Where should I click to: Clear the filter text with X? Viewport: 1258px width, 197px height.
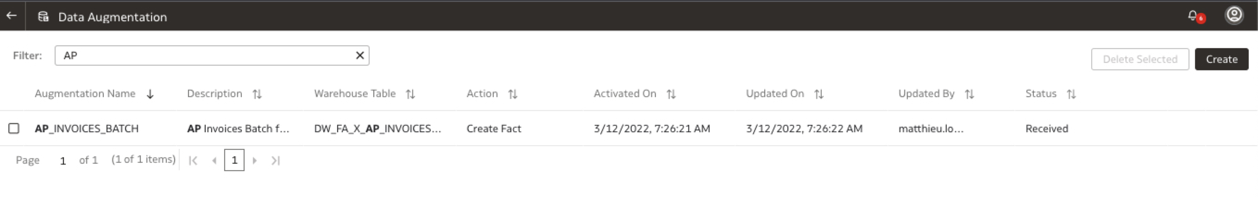tap(360, 55)
